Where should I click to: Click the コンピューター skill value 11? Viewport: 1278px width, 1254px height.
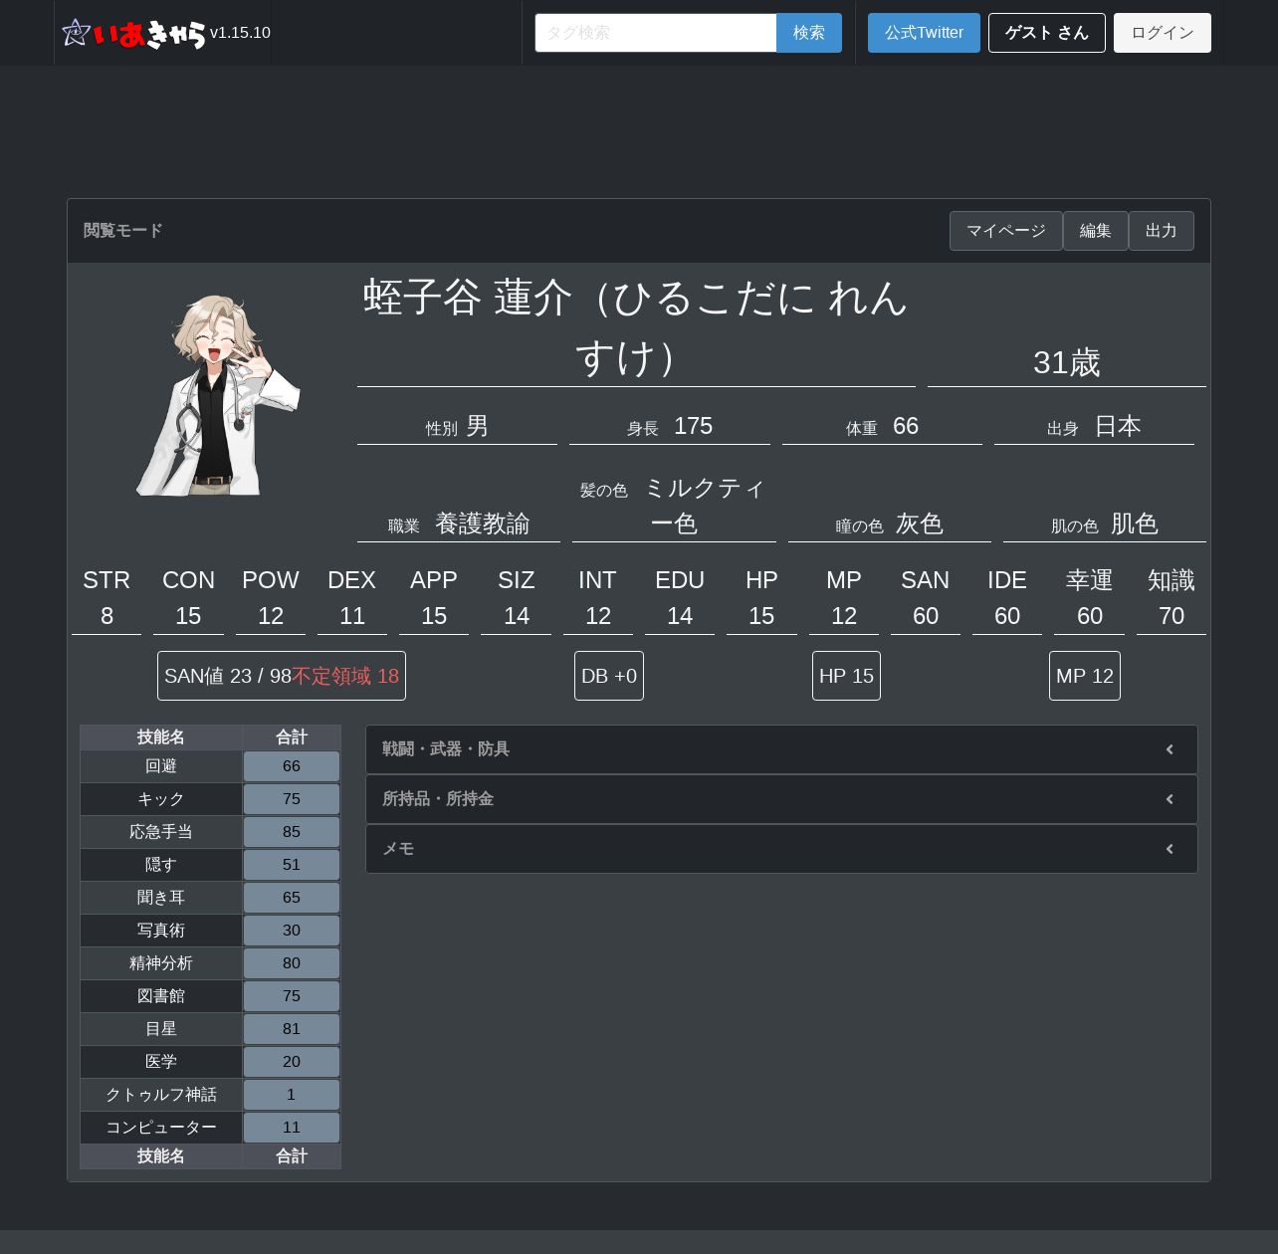292,1128
